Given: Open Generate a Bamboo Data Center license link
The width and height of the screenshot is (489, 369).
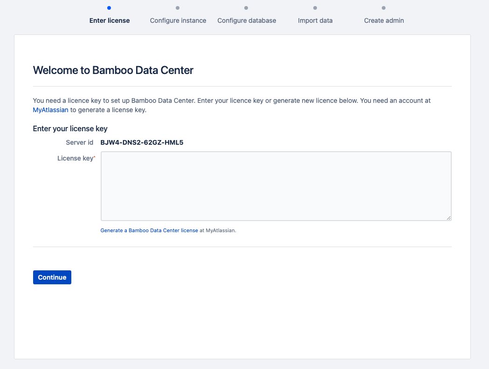Looking at the screenshot, I should [x=149, y=230].
